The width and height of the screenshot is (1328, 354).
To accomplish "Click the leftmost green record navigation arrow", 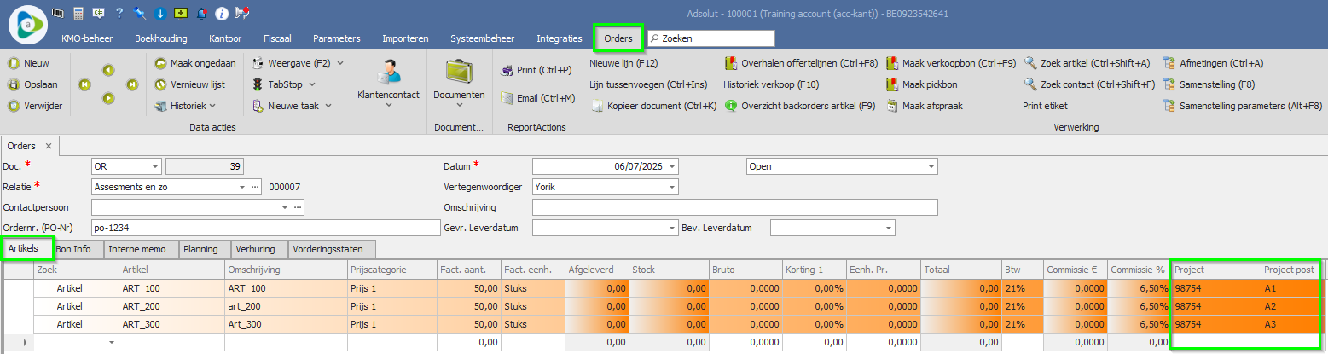I will point(84,84).
